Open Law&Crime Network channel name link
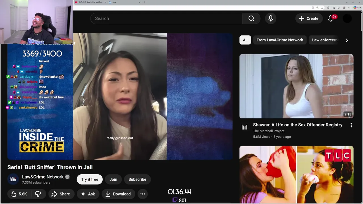Screen dimensions: 363x204 point(43,177)
